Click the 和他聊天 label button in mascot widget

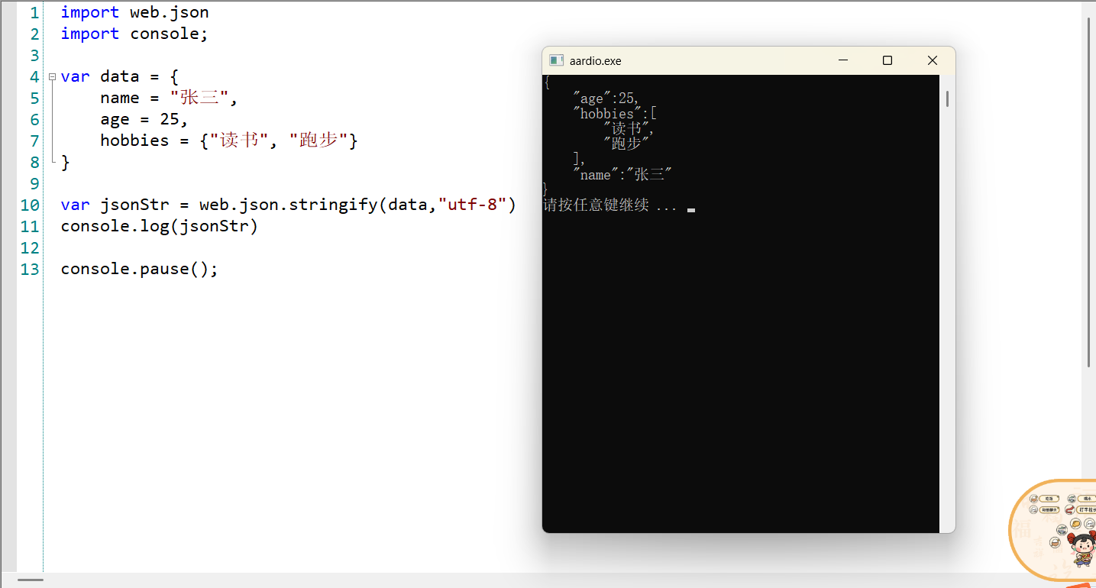[1049, 509]
